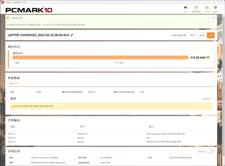Click the SystemInfo v5.64.1188 value
Viewport: 225px width, 166px height.
105,163
